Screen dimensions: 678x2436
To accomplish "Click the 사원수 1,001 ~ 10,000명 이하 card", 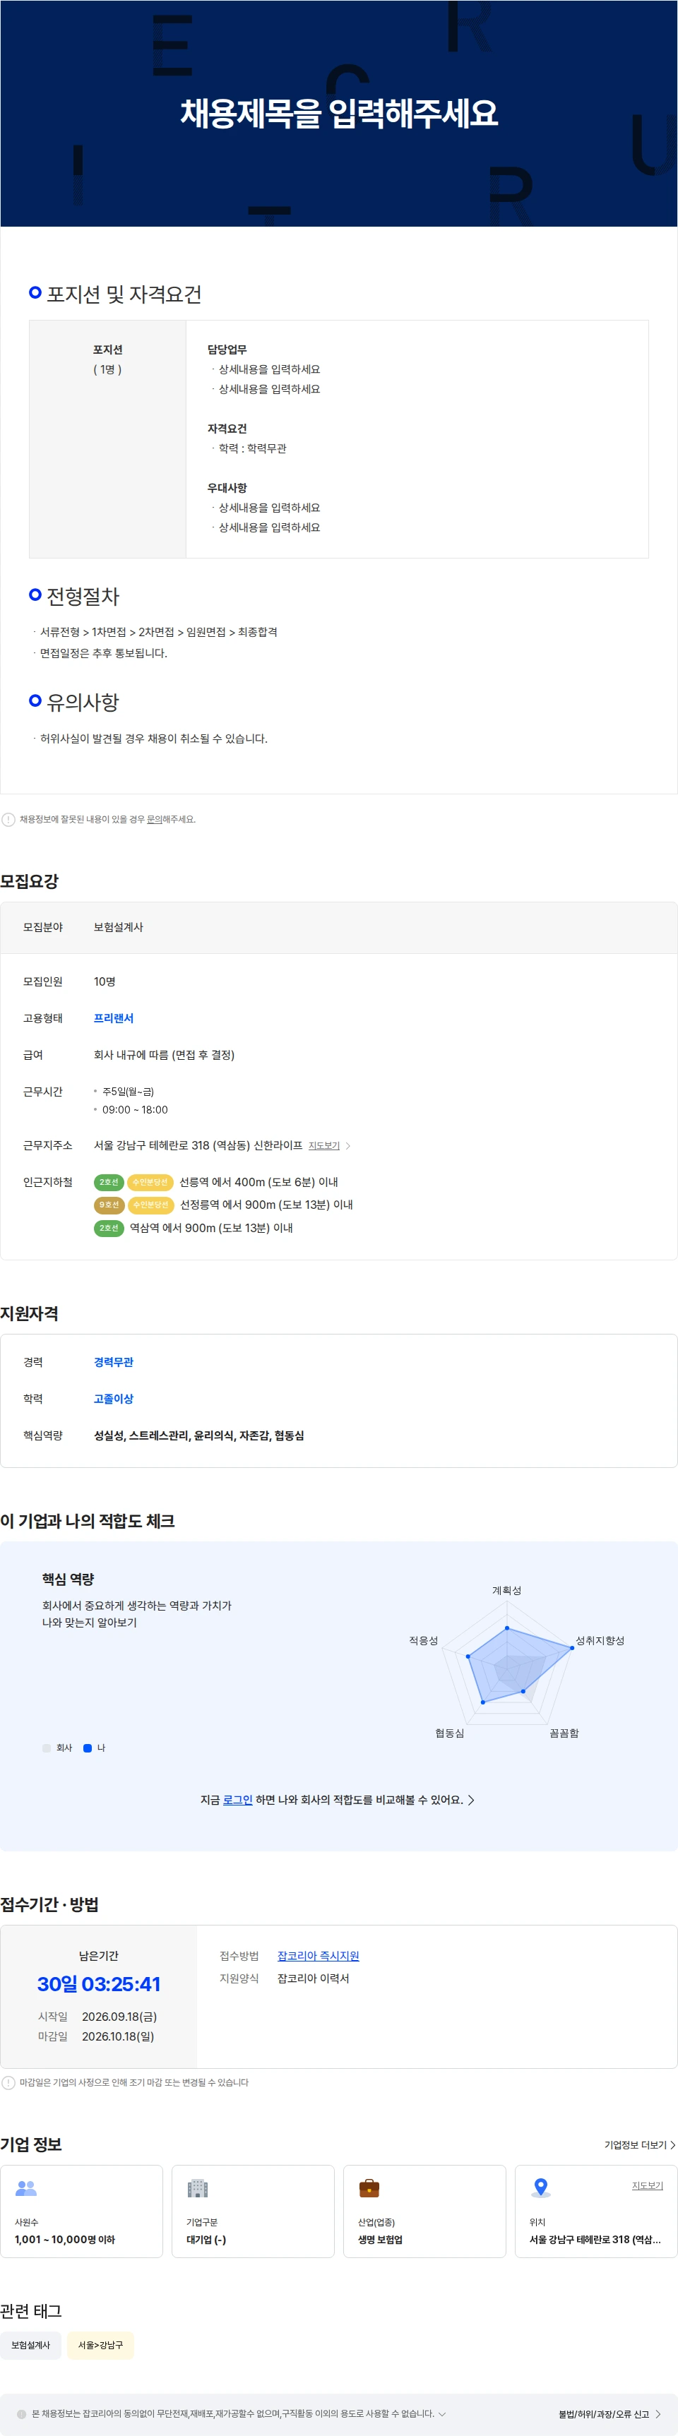I will [81, 2211].
